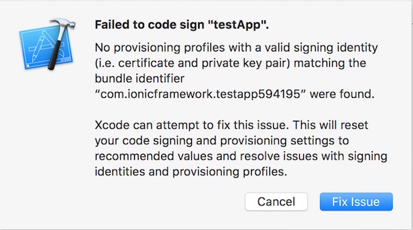The height and width of the screenshot is (230, 413).
Task: Select the word "testApp" in the title
Action: click(x=236, y=25)
